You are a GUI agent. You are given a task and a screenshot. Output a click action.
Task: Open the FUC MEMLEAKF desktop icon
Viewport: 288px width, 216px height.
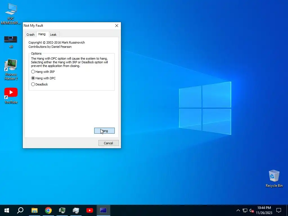pyautogui.click(x=11, y=14)
